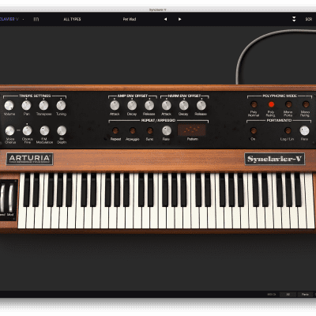This screenshot has height=316, width=316.
Task: Click the Chorus Fine knob
Action: click(27, 130)
